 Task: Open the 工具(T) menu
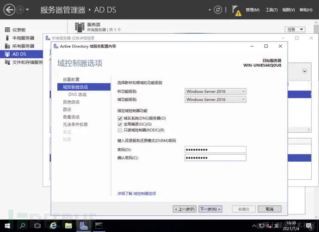[x=271, y=10]
